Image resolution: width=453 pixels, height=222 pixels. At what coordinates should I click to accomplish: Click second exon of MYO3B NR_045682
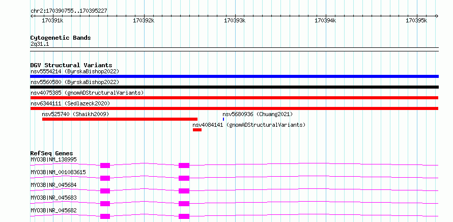pos(184,216)
